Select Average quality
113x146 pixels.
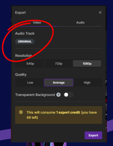point(59,83)
